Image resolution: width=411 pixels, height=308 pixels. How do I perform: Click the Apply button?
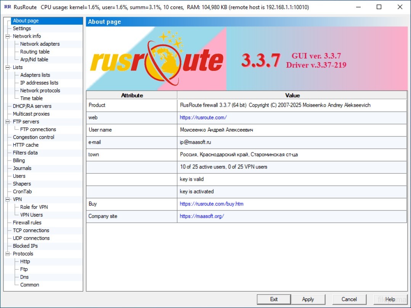(308, 299)
